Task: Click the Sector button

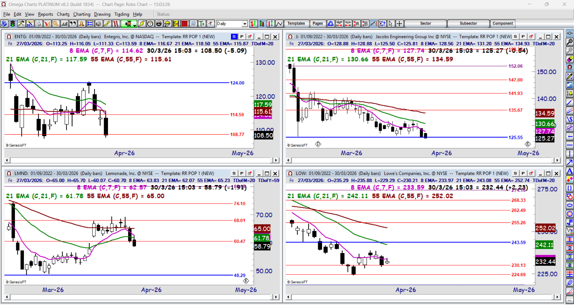Action: (425, 24)
